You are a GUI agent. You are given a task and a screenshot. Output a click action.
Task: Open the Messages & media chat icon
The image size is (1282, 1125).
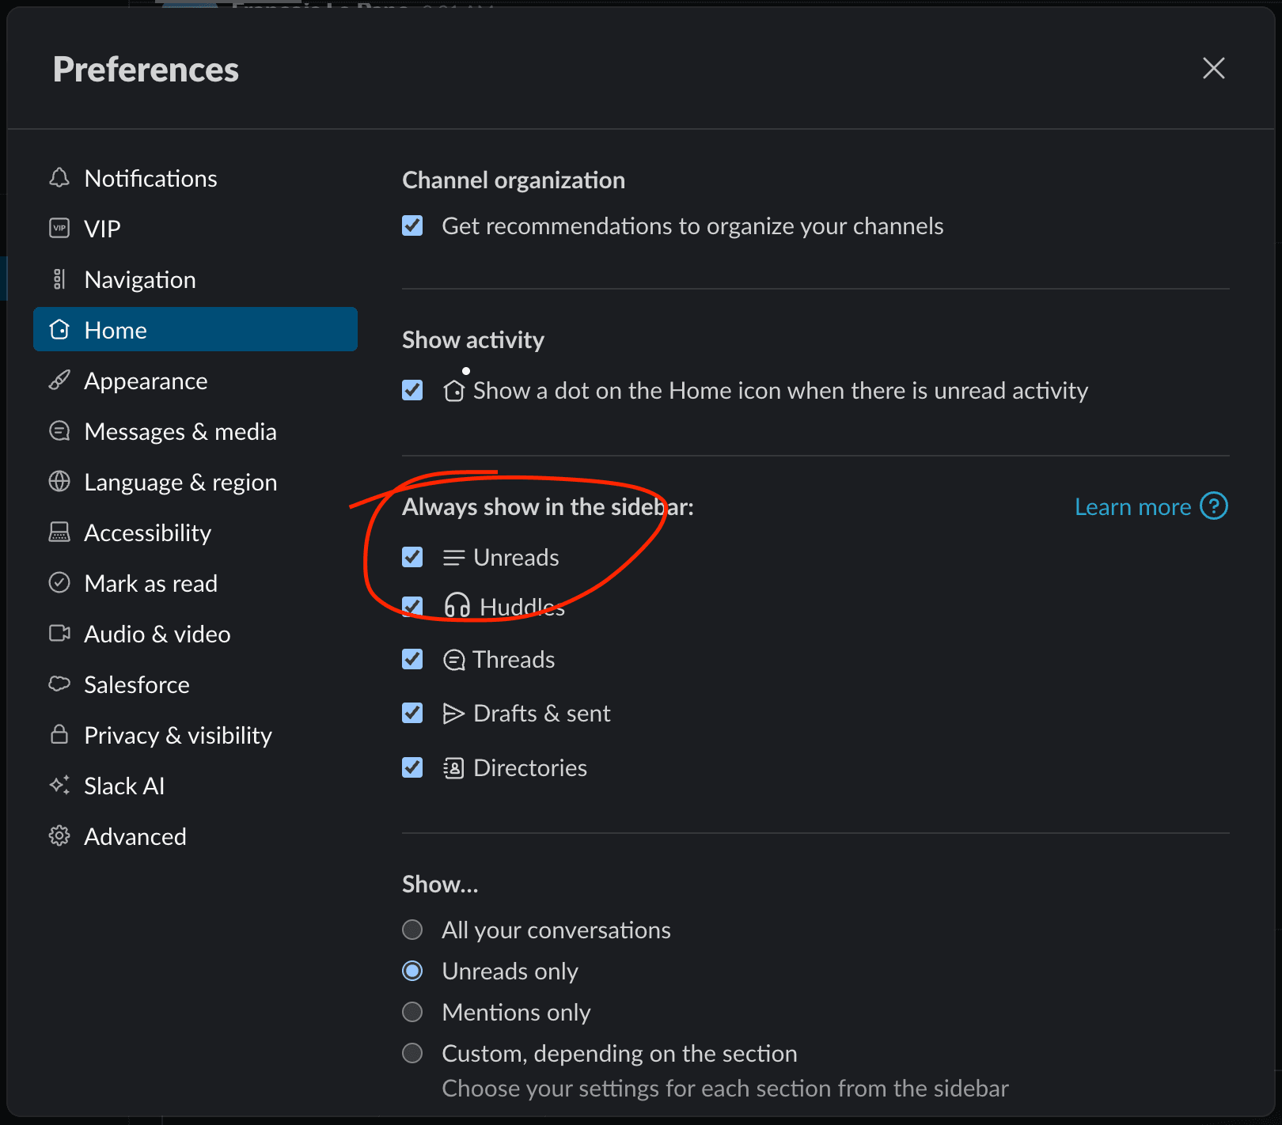click(x=59, y=430)
